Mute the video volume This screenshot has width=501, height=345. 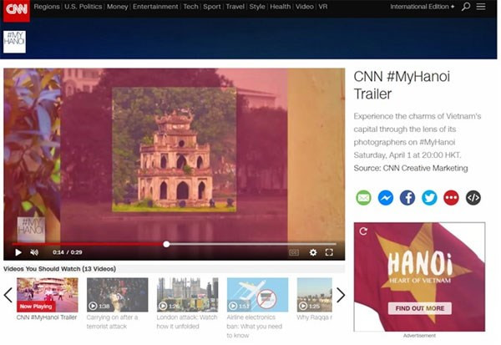[34, 252]
